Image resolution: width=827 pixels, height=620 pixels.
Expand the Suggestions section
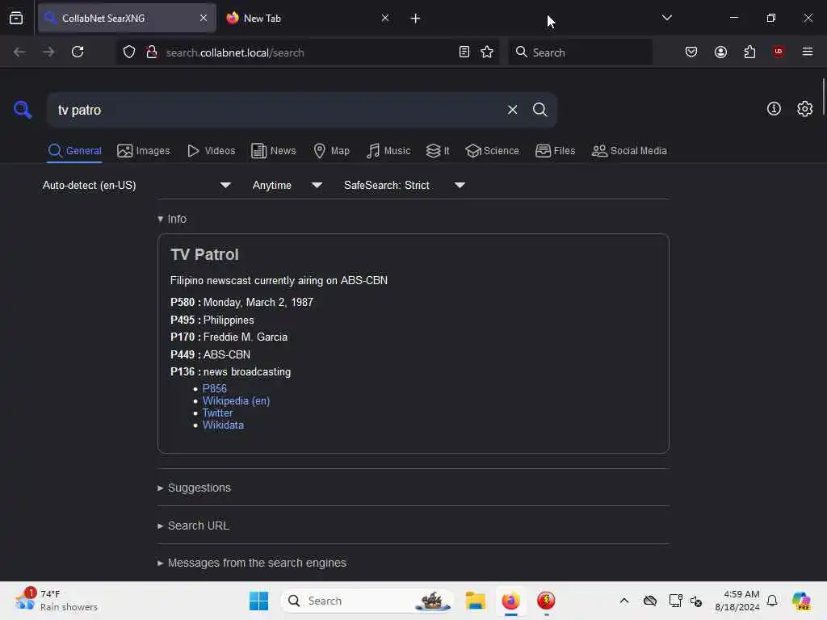(x=194, y=488)
